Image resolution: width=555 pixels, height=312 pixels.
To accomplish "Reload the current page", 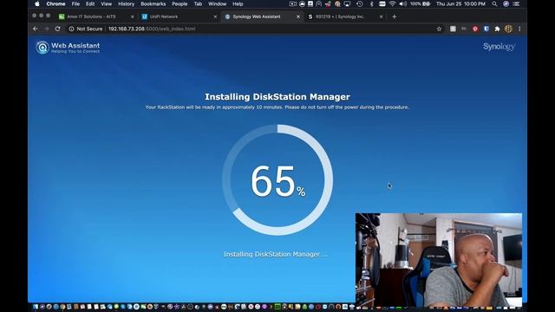I will (x=58, y=29).
